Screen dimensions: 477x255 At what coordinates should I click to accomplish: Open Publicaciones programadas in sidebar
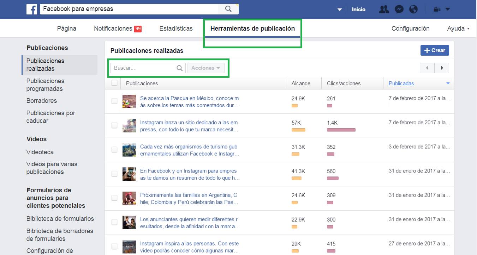click(x=45, y=85)
